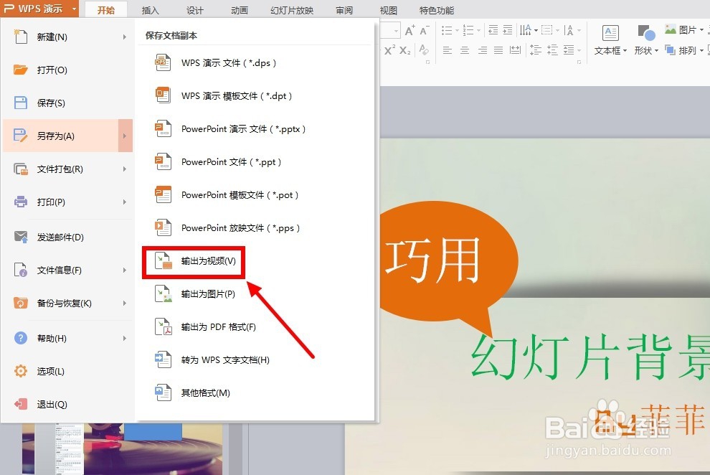Expand the 备份与恢复(K) submenu arrow
This screenshot has height=475, width=710.
click(125, 304)
